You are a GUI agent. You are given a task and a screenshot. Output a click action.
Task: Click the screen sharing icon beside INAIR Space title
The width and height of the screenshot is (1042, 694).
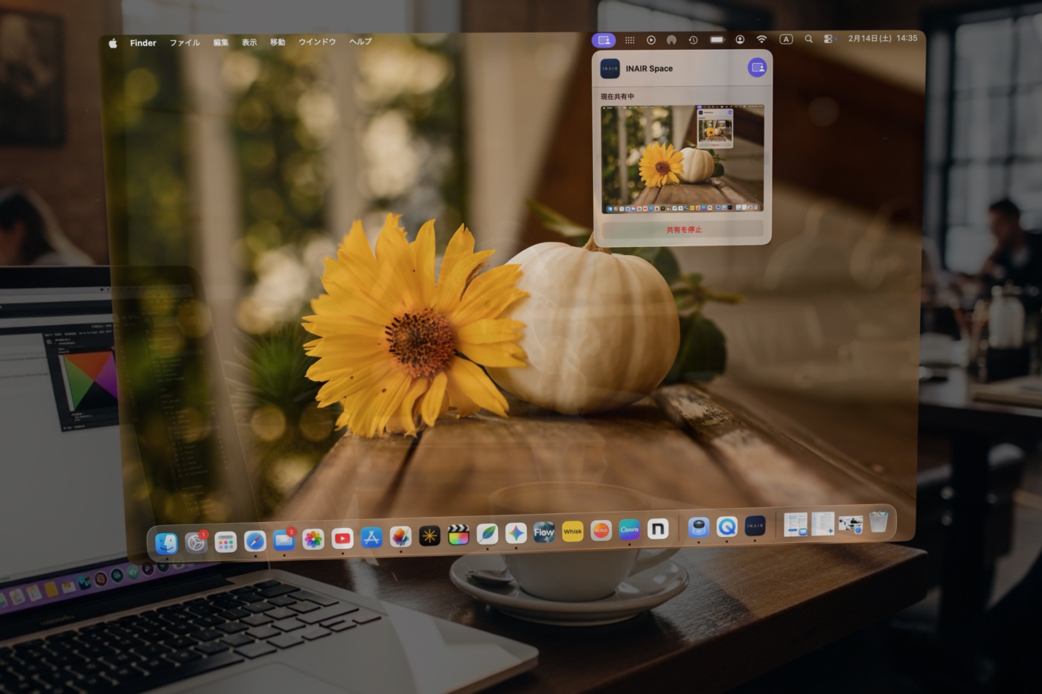(758, 68)
